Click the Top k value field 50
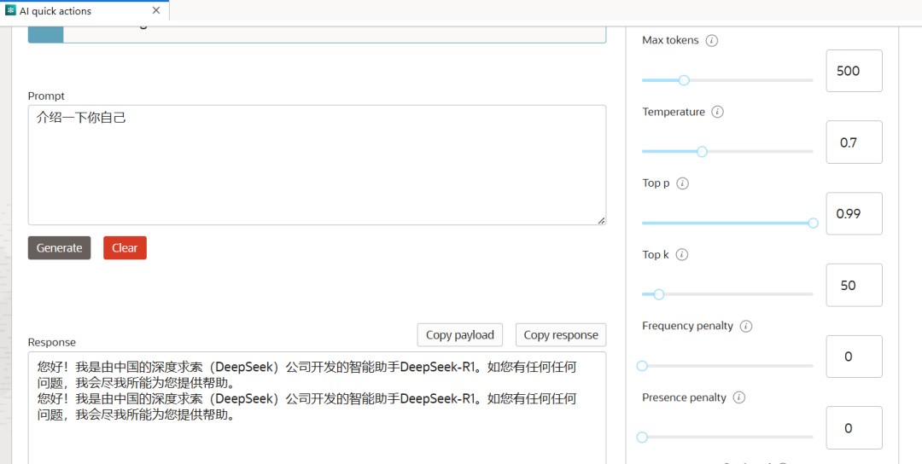The width and height of the screenshot is (922, 464). [854, 286]
